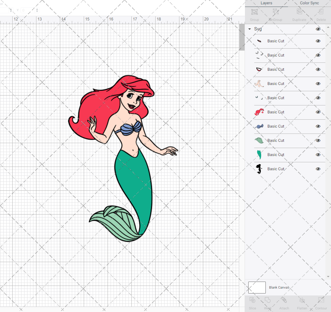
Task: Select the red hair layer thumbnail
Action: [259, 112]
